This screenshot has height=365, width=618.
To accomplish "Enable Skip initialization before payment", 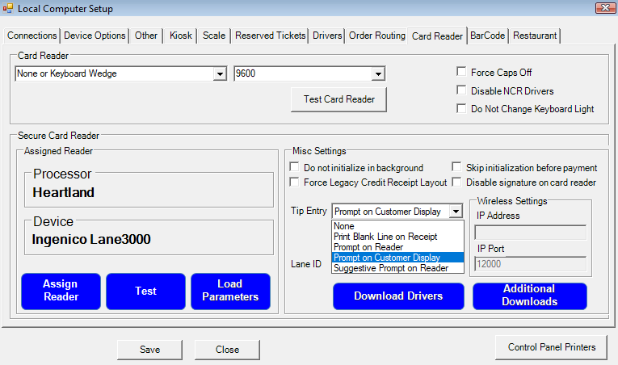I will click(456, 167).
